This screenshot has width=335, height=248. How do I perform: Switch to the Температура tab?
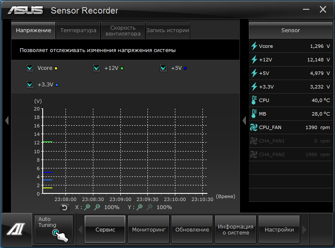tap(78, 30)
